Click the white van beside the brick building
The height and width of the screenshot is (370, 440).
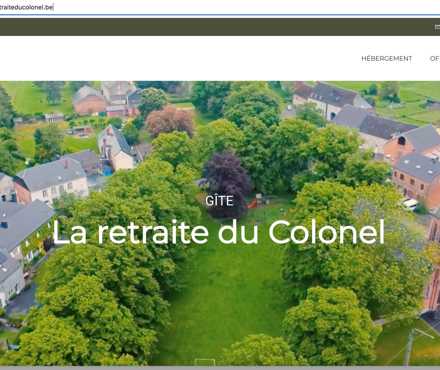(x=410, y=204)
